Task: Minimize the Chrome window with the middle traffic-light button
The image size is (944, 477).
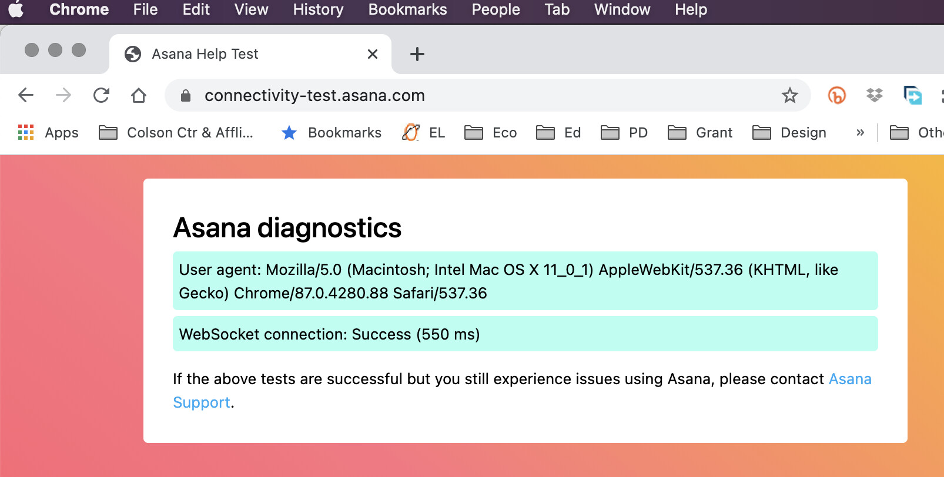Action: pyautogui.click(x=55, y=50)
